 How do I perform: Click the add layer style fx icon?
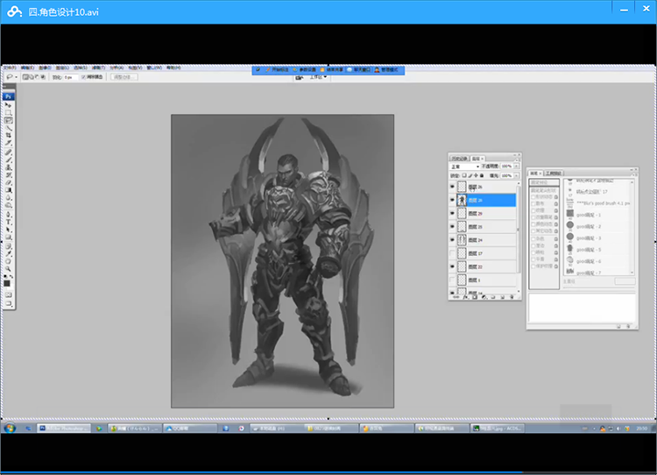click(x=465, y=297)
